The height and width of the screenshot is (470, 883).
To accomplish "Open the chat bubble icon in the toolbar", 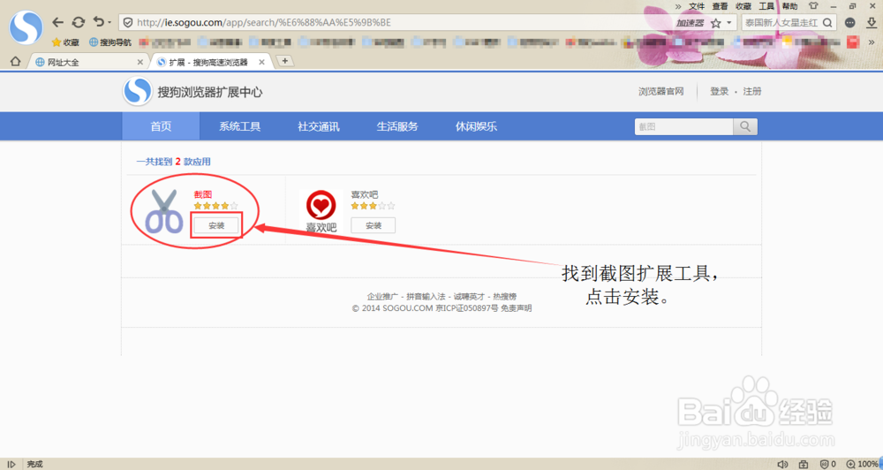I will 849,23.
